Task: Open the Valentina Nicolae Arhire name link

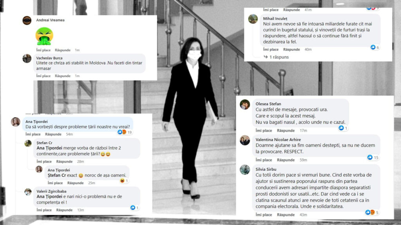Action: tap(279, 139)
